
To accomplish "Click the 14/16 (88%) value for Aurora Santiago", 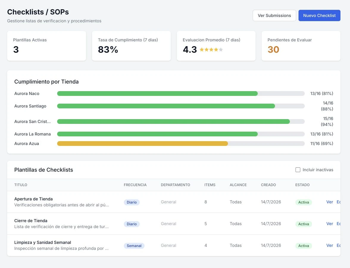I will coord(327,106).
